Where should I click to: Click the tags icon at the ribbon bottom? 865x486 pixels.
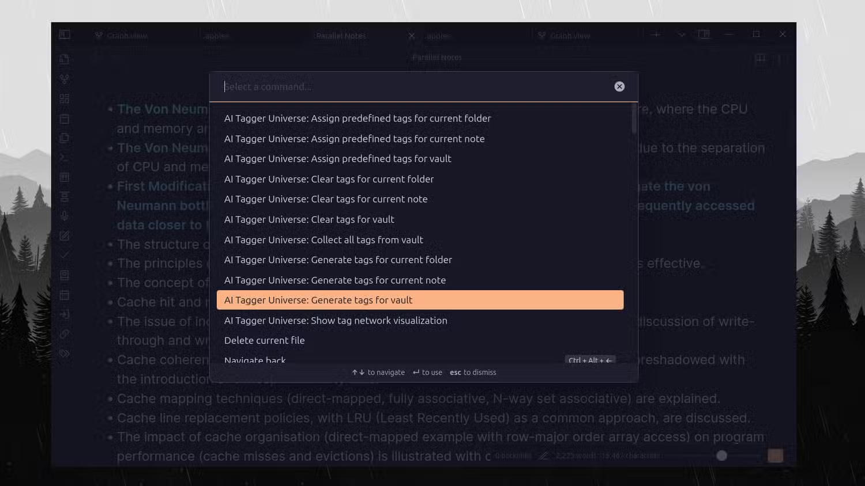[64, 353]
